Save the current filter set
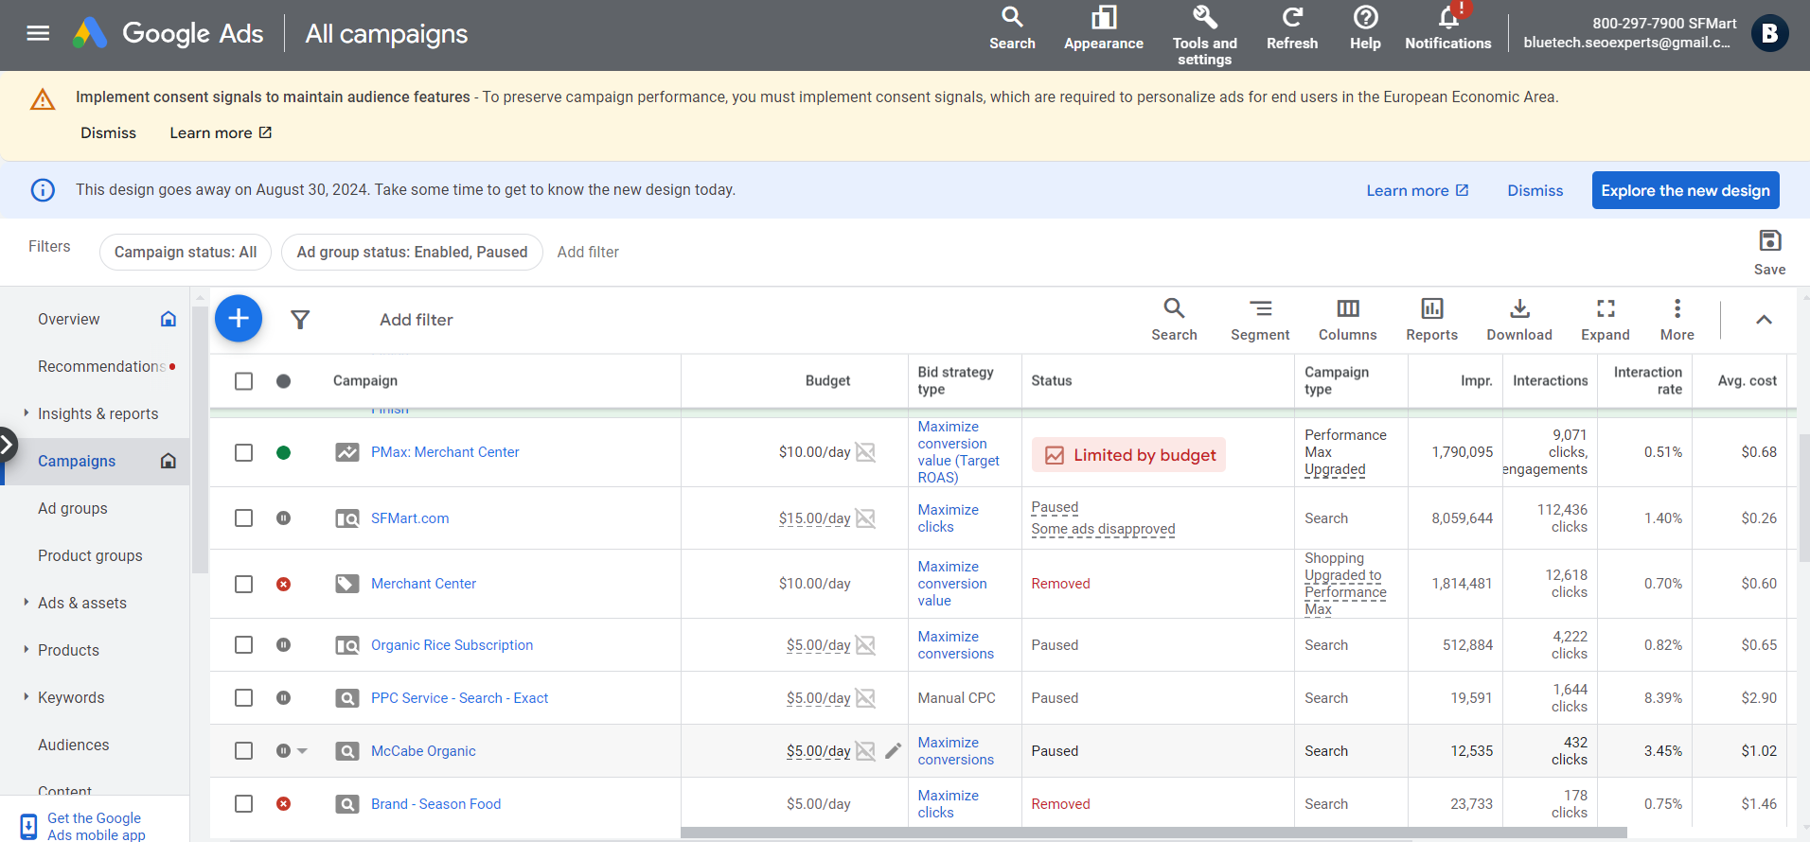 [x=1769, y=253]
